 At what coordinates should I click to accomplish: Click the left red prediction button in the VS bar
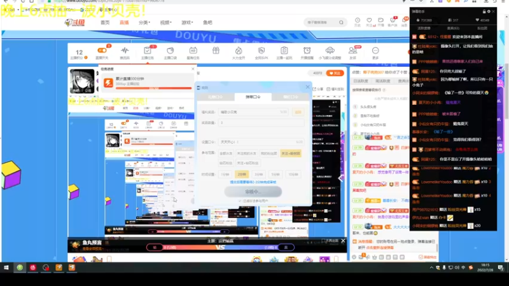(x=155, y=247)
